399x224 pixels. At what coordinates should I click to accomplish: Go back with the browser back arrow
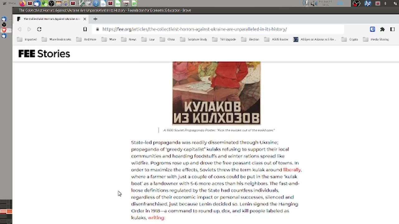(x=19, y=29)
